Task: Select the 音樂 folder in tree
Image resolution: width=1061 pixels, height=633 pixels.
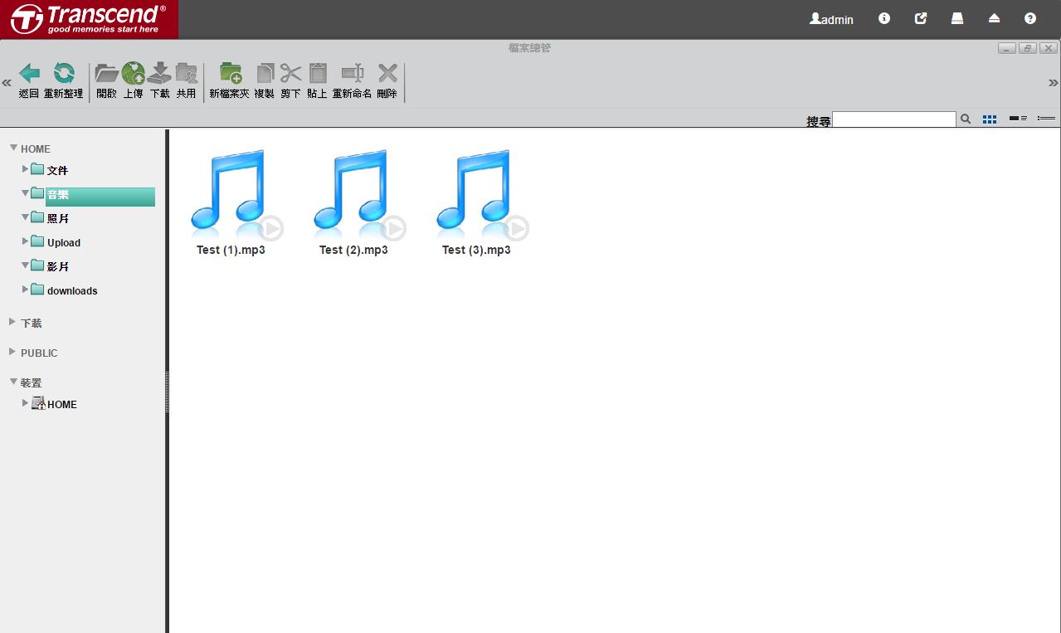Action: coord(100,196)
